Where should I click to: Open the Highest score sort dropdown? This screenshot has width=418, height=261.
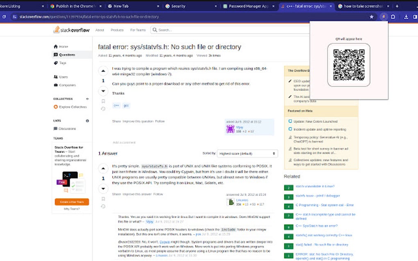[x=247, y=153]
